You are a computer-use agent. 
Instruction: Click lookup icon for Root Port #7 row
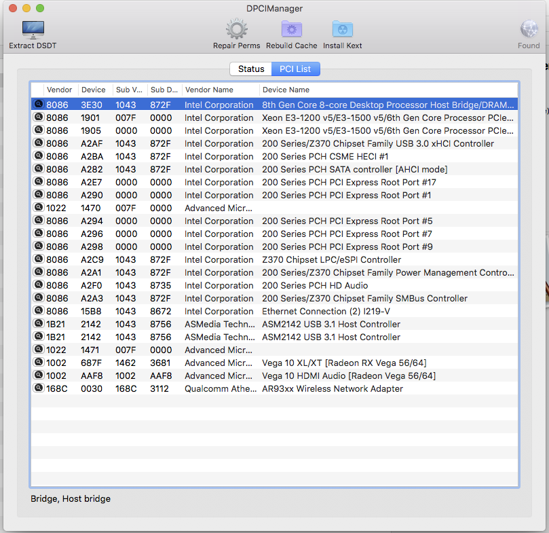point(38,234)
